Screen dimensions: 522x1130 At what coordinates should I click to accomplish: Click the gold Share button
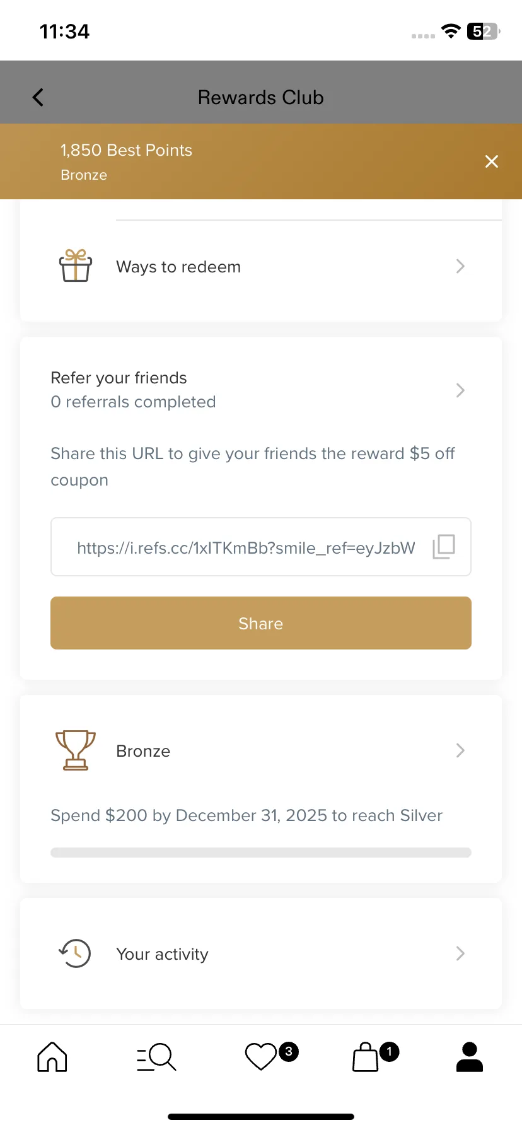click(261, 623)
